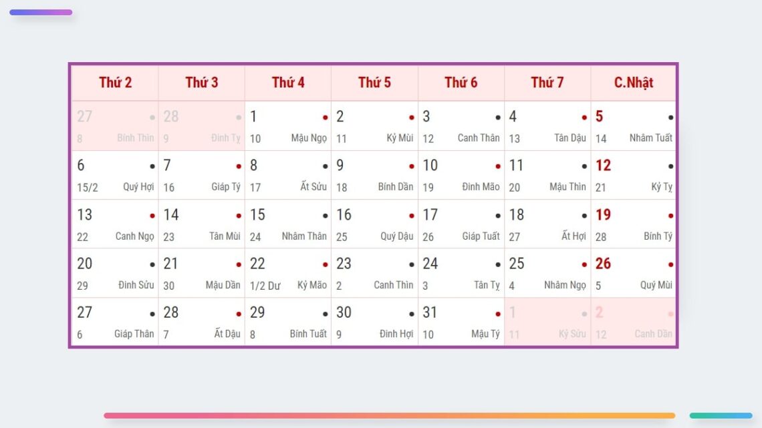Click the black dot on day 15
Viewport: 762px width, 428px height.
coord(326,216)
